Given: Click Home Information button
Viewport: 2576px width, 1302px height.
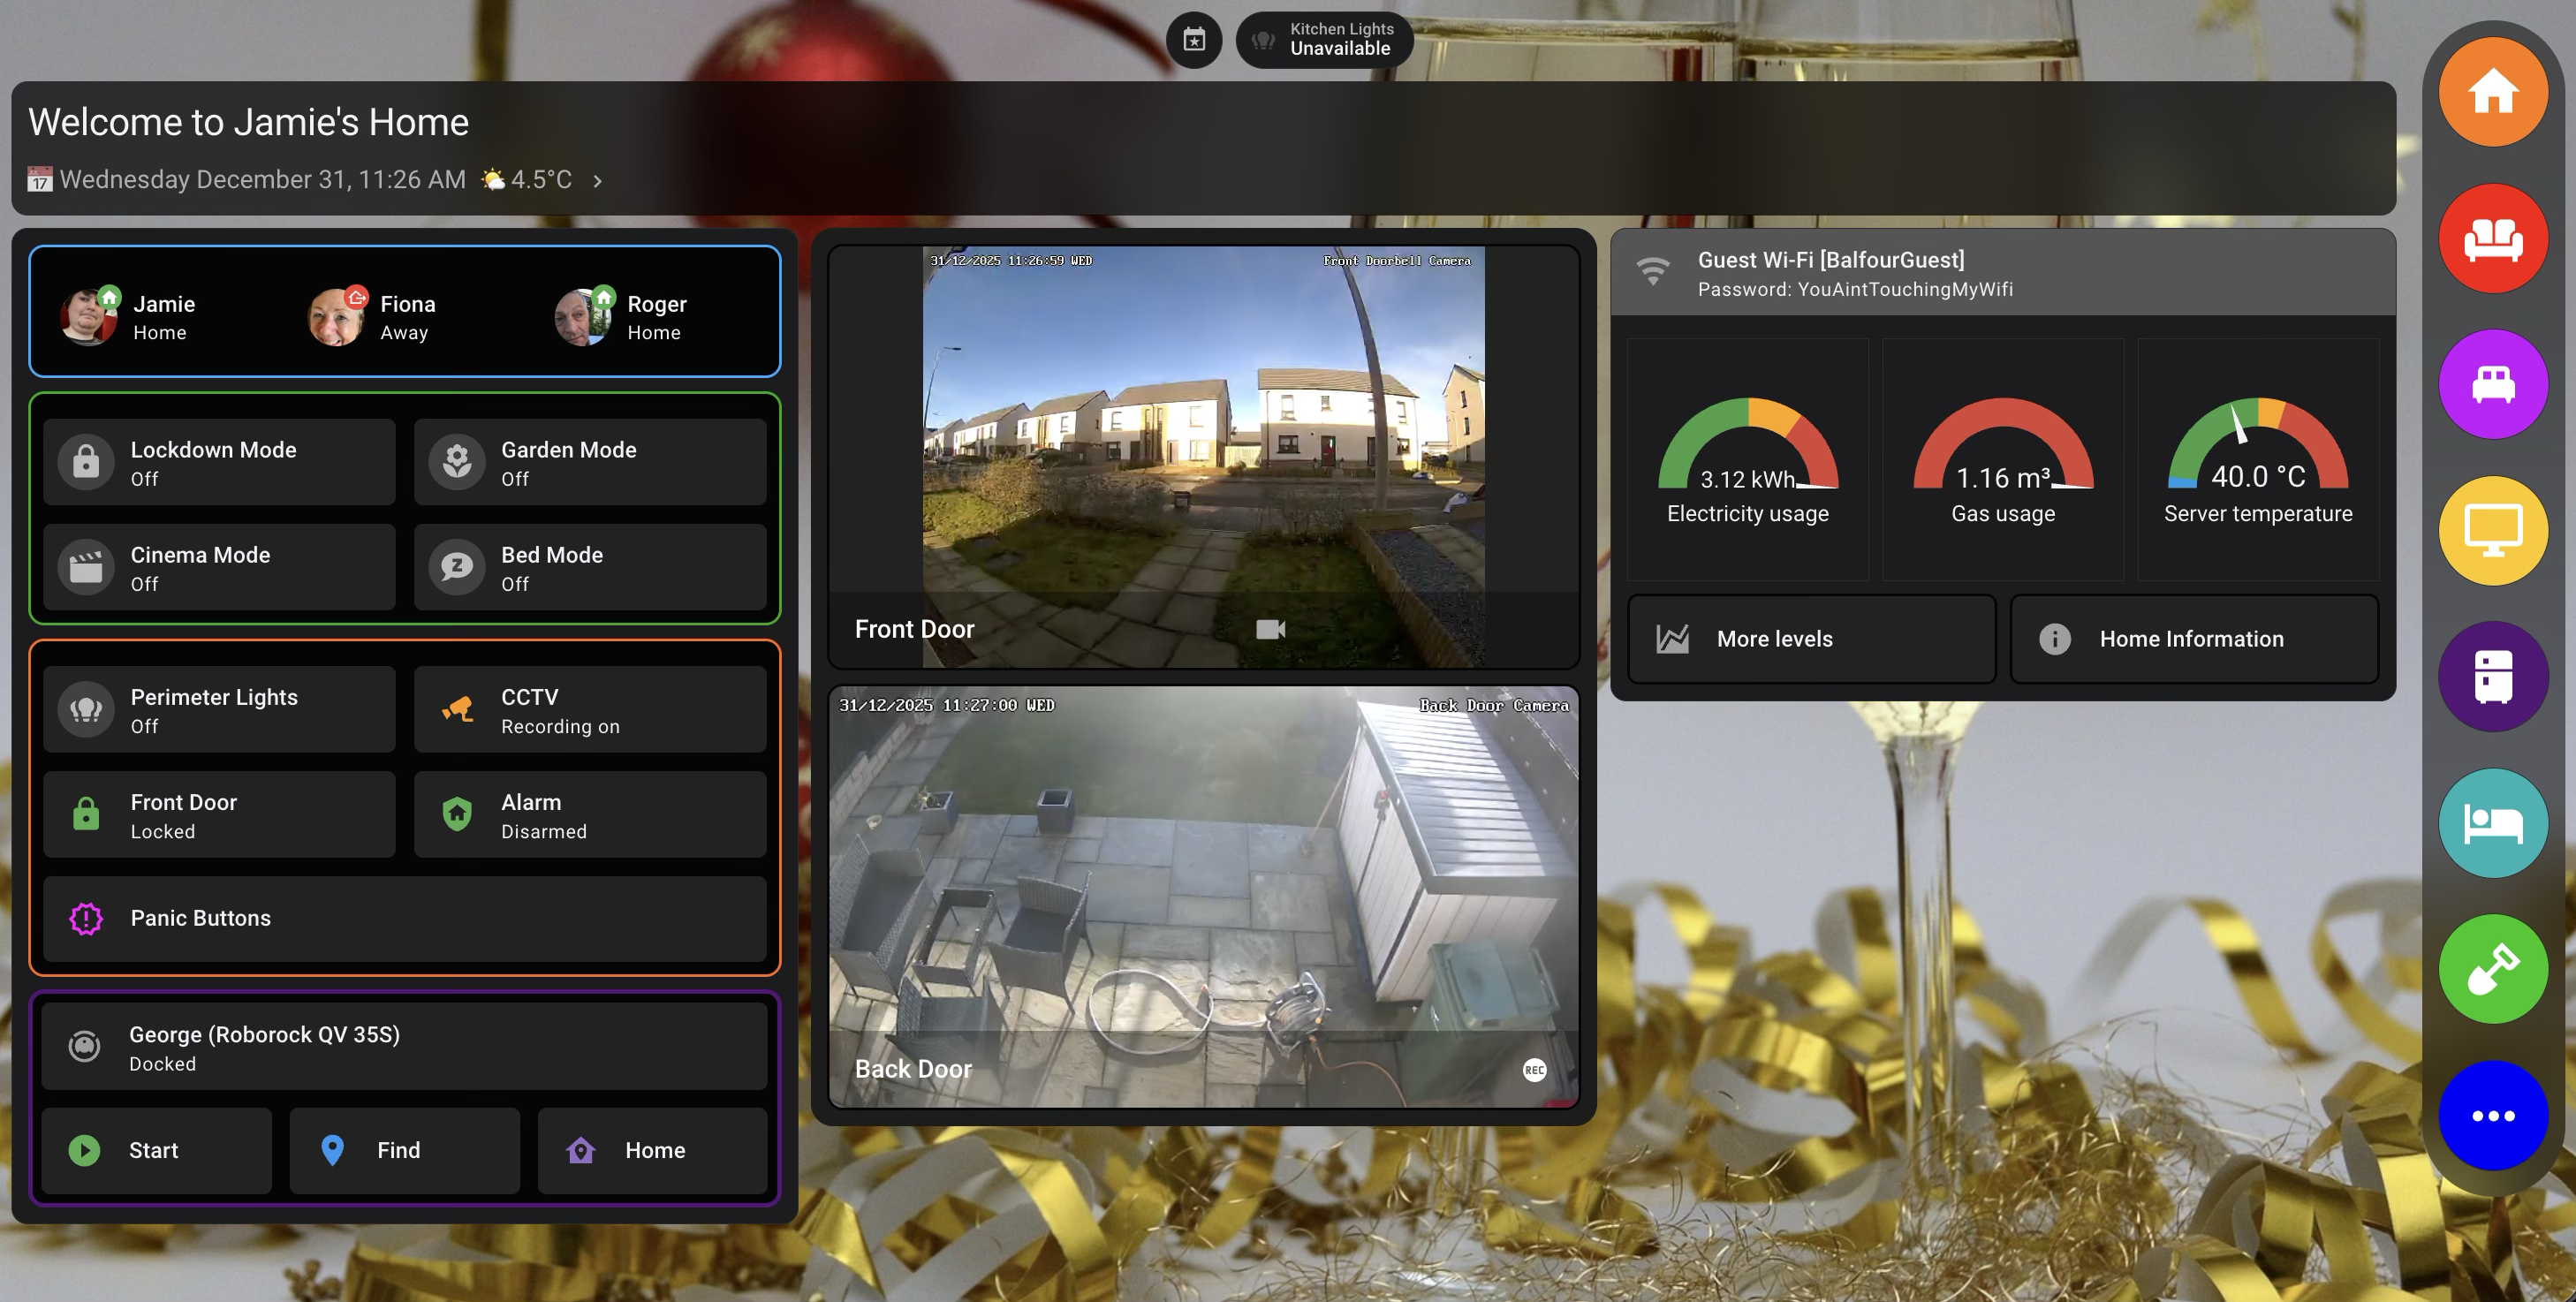Looking at the screenshot, I should point(2193,639).
